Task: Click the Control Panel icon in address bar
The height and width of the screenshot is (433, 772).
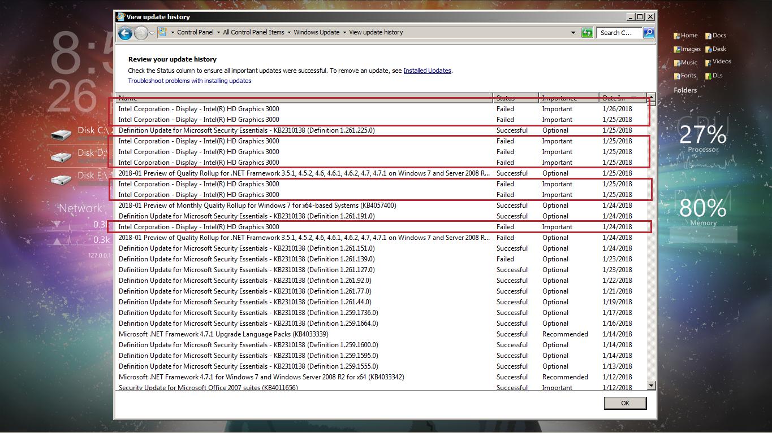Action: tap(162, 32)
